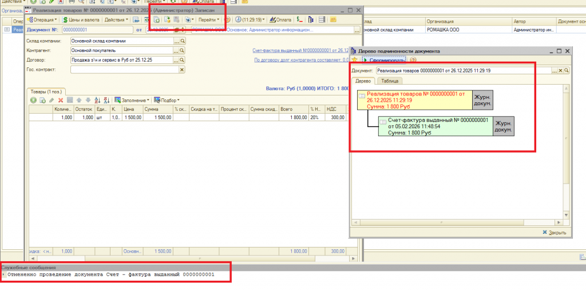This screenshot has width=586, height=291.
Task: Delete the row with red cross icon
Action: click(x=60, y=100)
